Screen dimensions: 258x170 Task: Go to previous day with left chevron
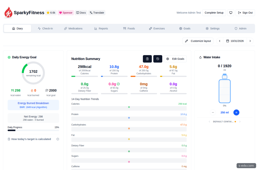[x=220, y=41]
